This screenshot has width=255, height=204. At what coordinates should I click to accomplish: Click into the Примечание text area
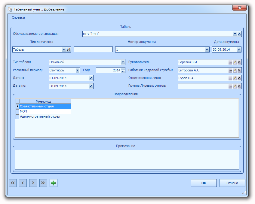click(127, 160)
